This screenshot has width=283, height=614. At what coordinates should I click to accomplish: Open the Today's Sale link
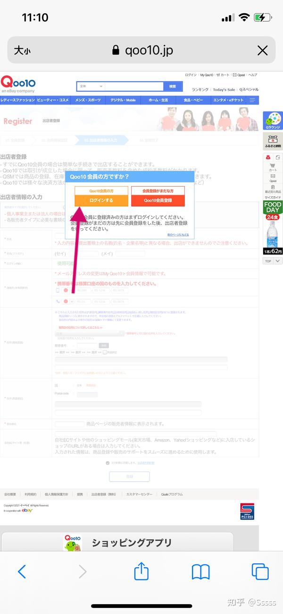(x=224, y=90)
